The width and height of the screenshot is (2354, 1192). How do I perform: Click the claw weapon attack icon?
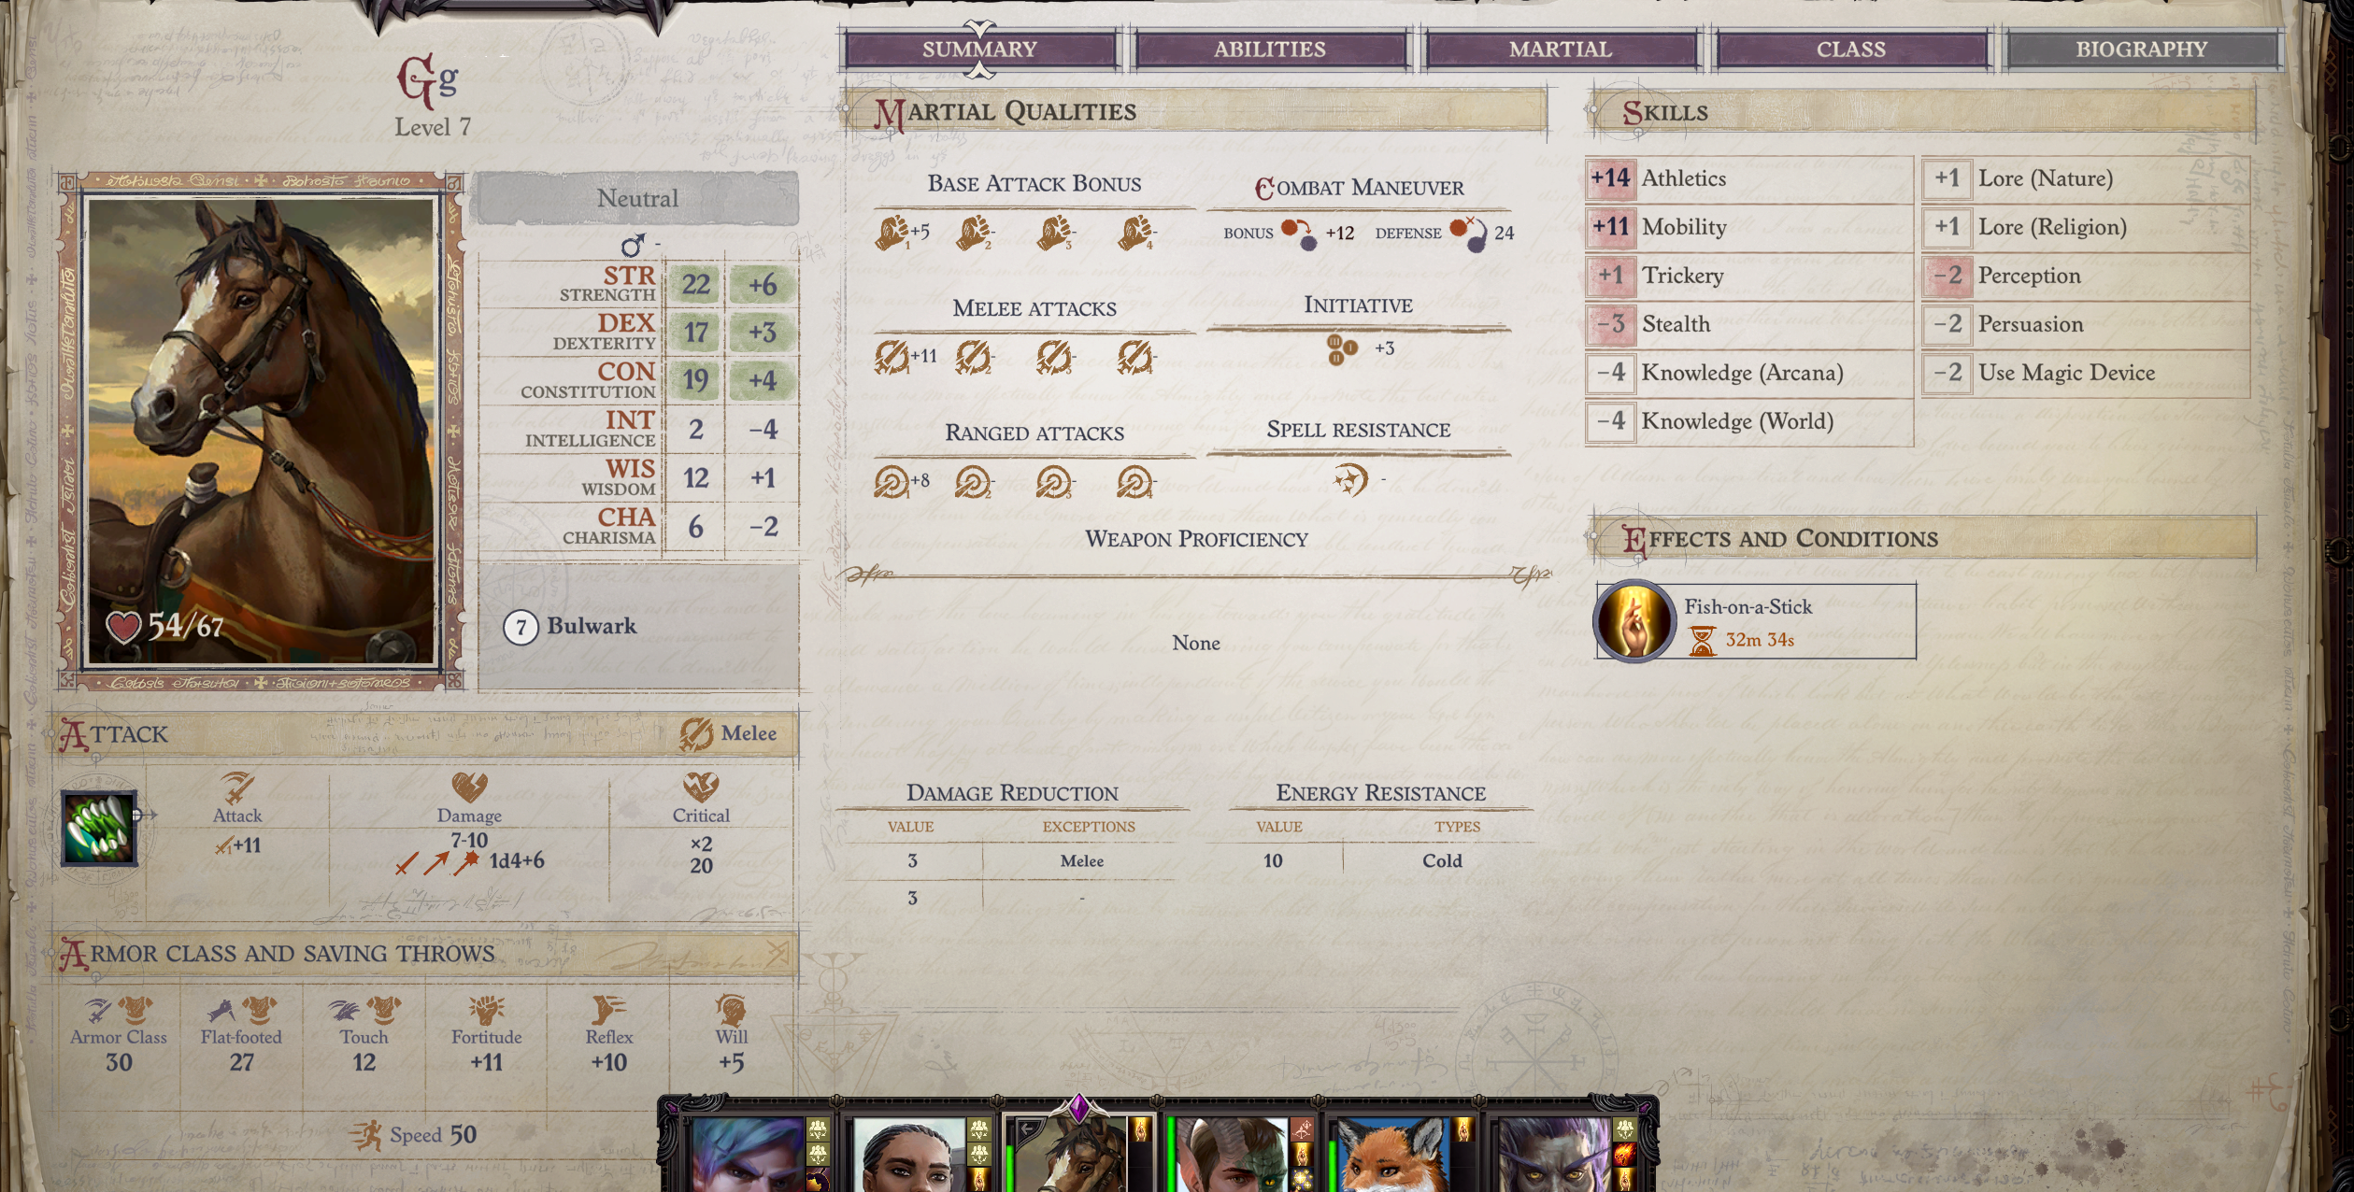[98, 829]
